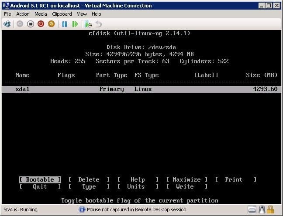
Task: Click the [Label] column header
Action: pos(206,75)
